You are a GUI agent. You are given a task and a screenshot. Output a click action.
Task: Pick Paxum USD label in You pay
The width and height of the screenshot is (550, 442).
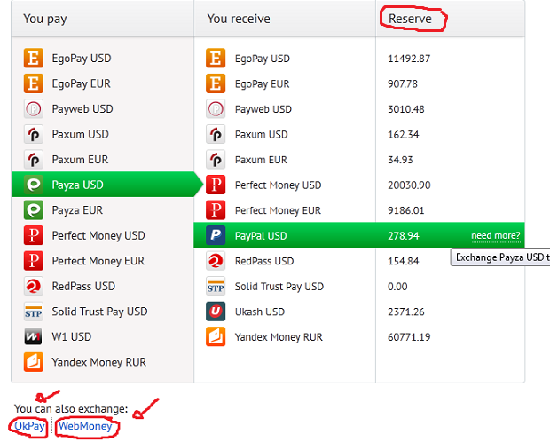pos(81,134)
